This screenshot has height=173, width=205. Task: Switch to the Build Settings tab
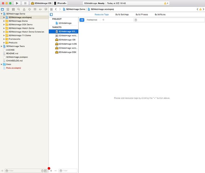(x=122, y=15)
